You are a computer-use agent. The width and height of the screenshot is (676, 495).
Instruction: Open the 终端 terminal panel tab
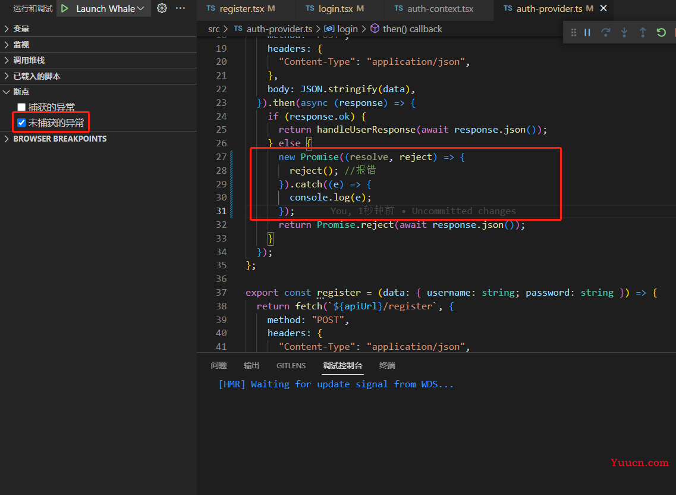coord(387,365)
